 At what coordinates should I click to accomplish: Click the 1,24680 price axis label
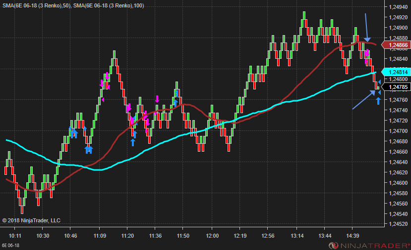(399, 141)
